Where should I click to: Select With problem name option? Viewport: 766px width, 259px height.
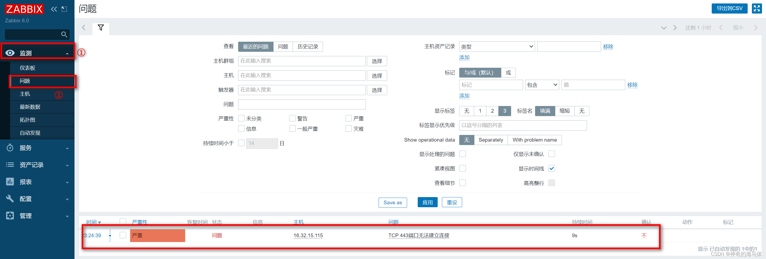535,140
